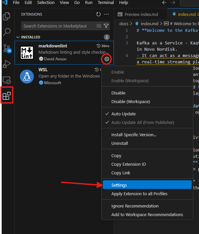Viewport: 199px width, 234px height.
Task: Click the VS Code logo icon
Action: [5, 3]
